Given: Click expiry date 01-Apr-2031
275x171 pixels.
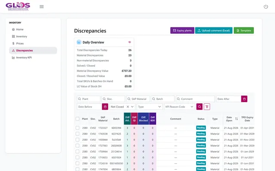Looking at the screenshot, I should coord(247,128).
